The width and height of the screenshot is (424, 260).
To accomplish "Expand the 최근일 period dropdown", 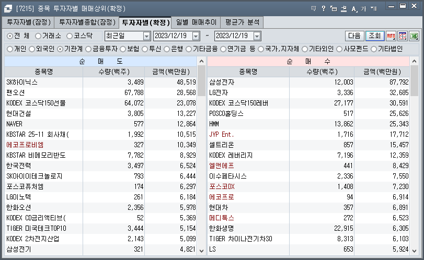I will (146, 36).
